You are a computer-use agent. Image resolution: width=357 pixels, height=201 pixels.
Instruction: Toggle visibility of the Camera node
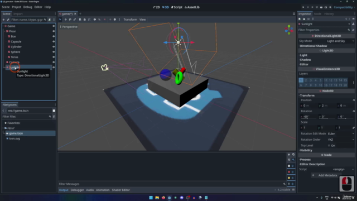click(x=54, y=62)
